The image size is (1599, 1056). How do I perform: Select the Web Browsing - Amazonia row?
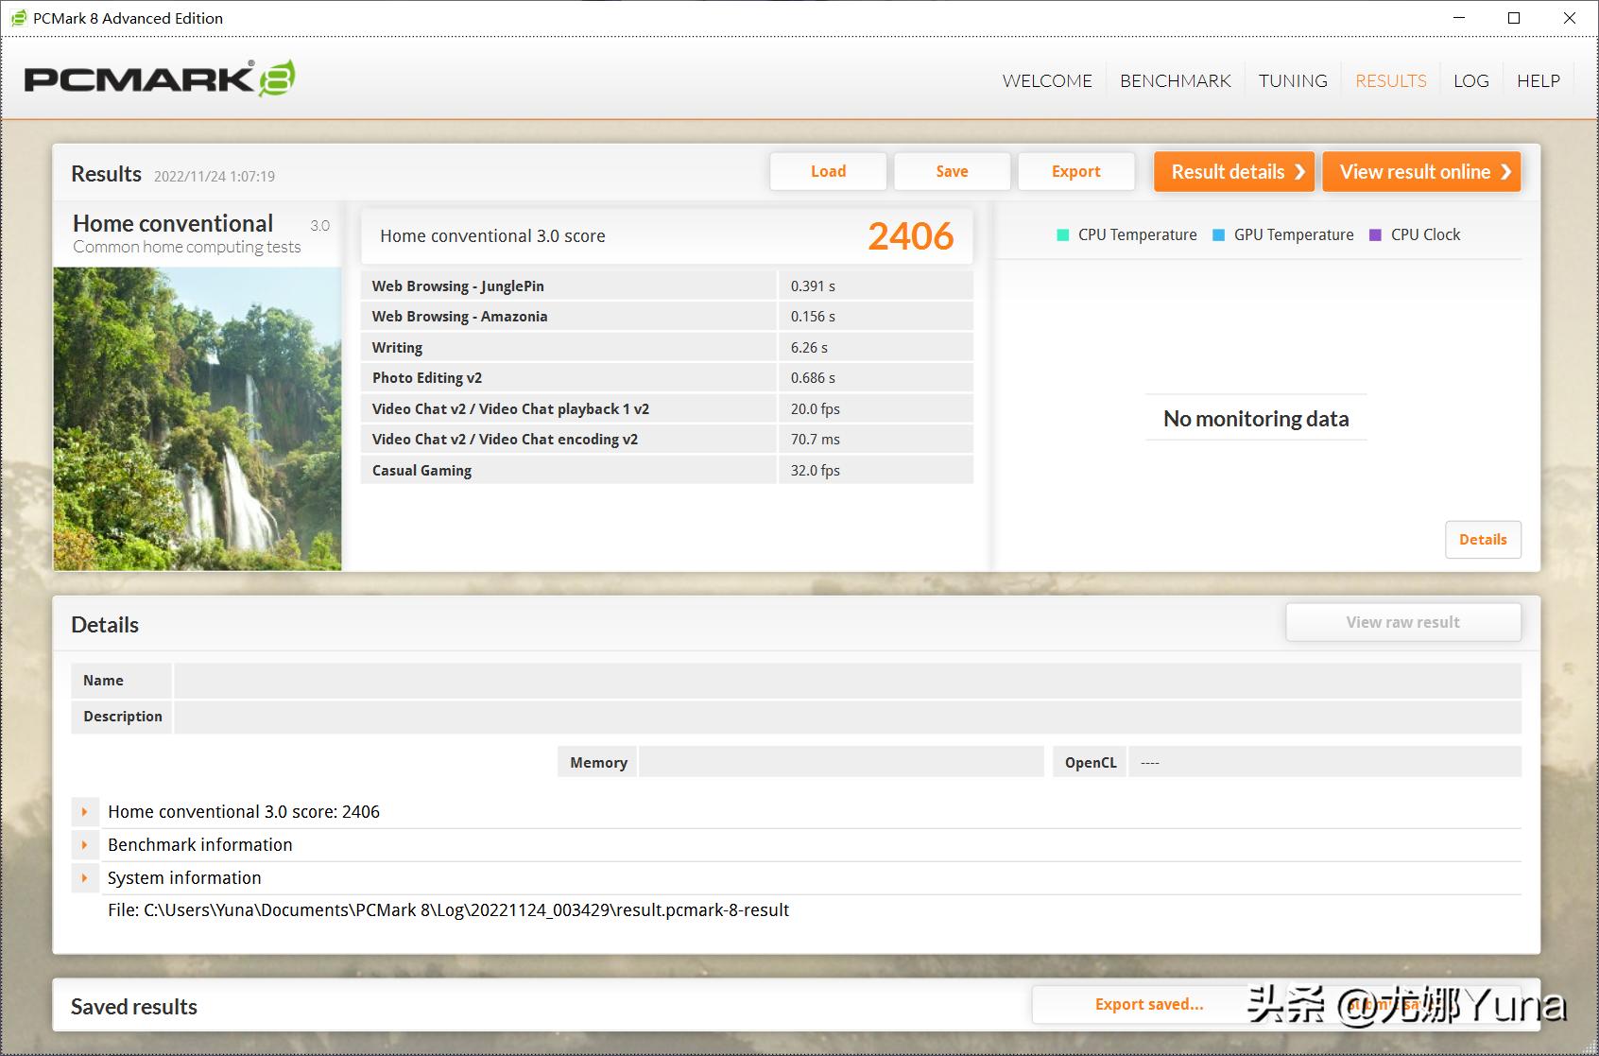[667, 317]
